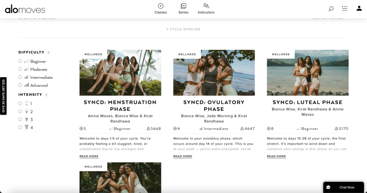Viewport: 367px width, 193px height.
Task: Click the Intensity help question mark icon
Action: pyautogui.click(x=47, y=95)
